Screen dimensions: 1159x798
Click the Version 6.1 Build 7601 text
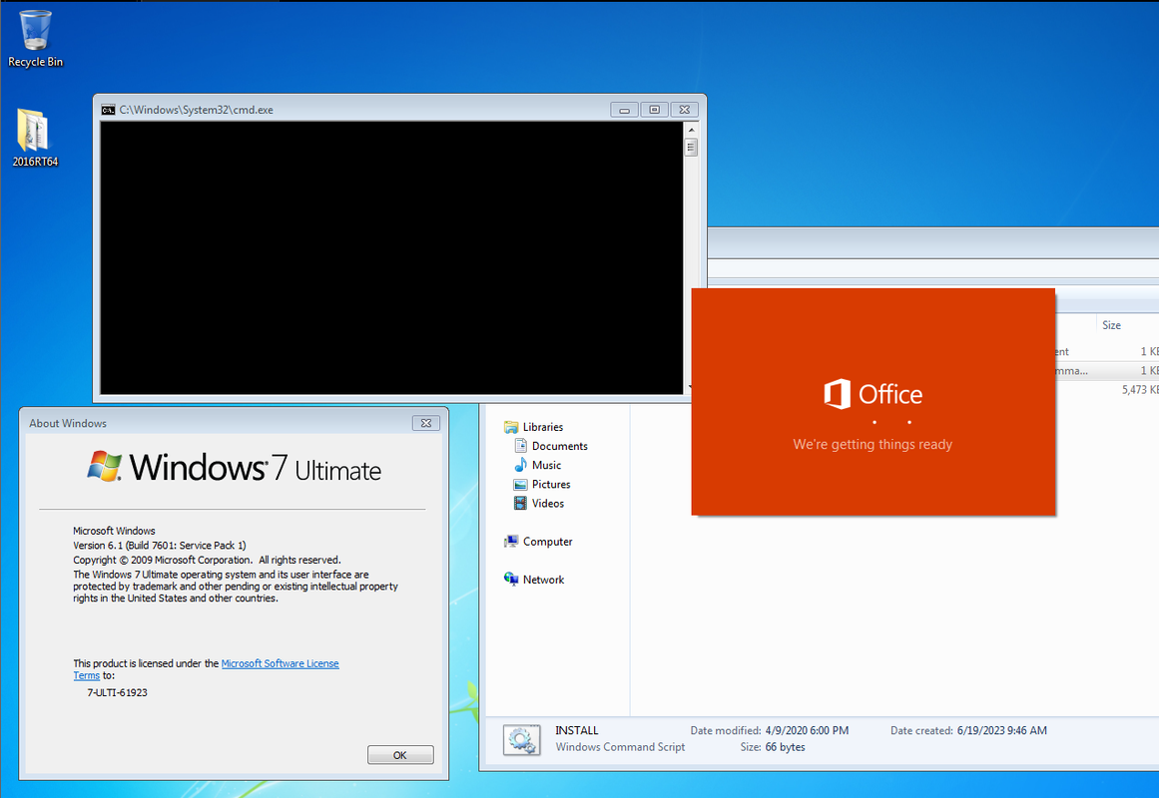pos(160,546)
